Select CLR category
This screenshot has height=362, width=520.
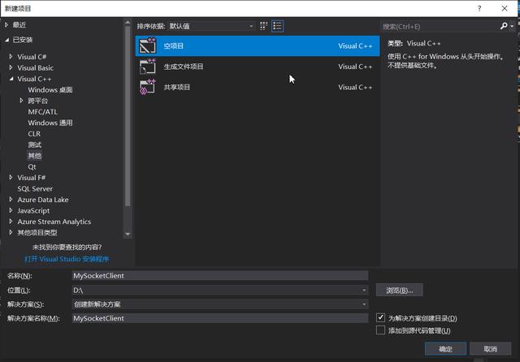point(34,133)
